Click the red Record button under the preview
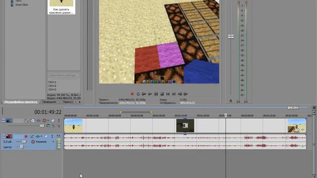 (132, 94)
